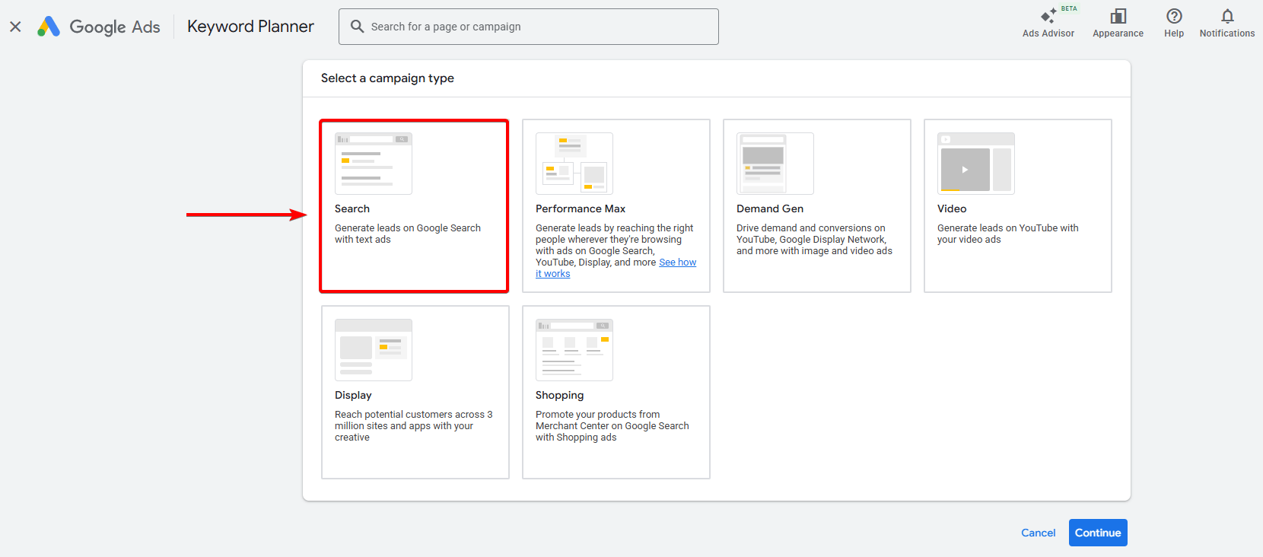Click the Performance Max illustration thumbnail
This screenshot has height=557, width=1263.
click(574, 164)
